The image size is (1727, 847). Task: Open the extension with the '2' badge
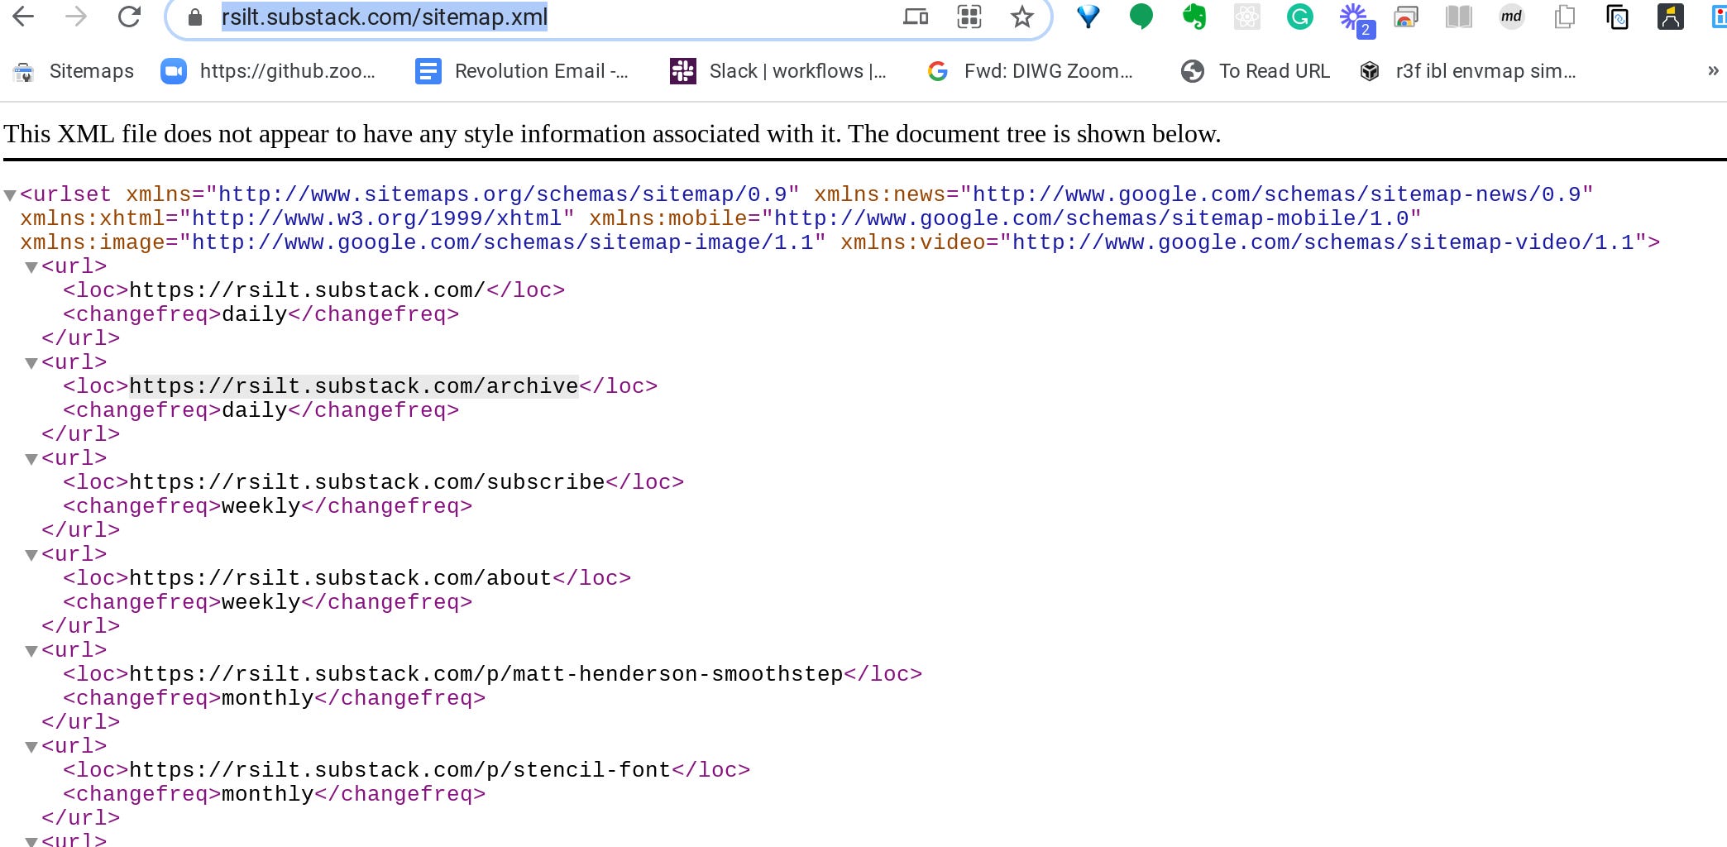pyautogui.click(x=1352, y=16)
